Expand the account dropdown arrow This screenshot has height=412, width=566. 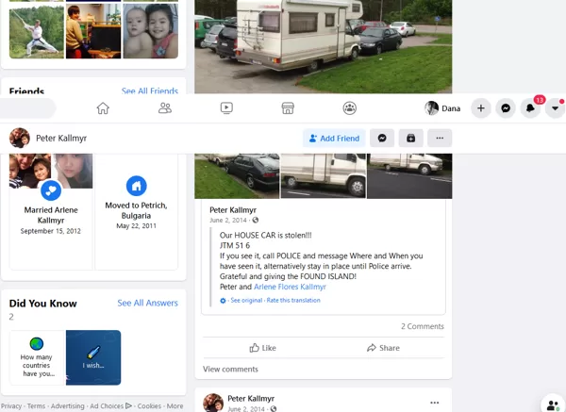[555, 108]
